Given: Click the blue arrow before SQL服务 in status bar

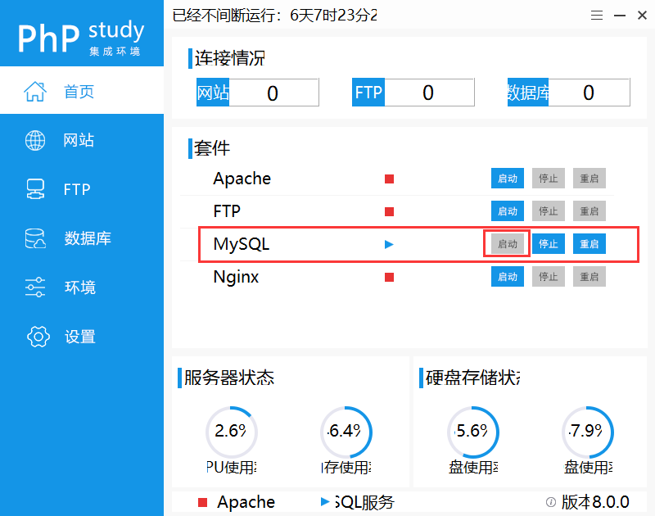Looking at the screenshot, I should 325,502.
